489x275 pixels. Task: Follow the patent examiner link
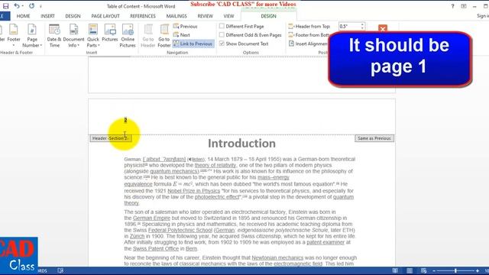325,242
